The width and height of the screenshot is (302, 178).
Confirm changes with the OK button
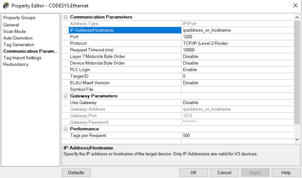[x=193, y=172]
